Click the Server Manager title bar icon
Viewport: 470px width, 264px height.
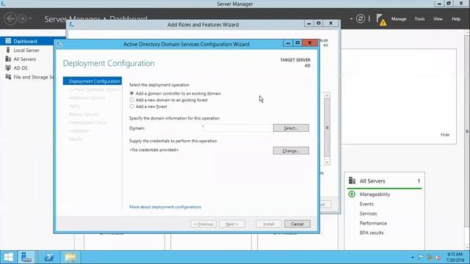point(3,4)
